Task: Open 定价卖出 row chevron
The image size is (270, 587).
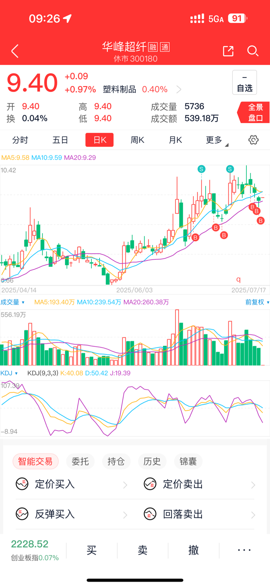Action: (x=253, y=485)
